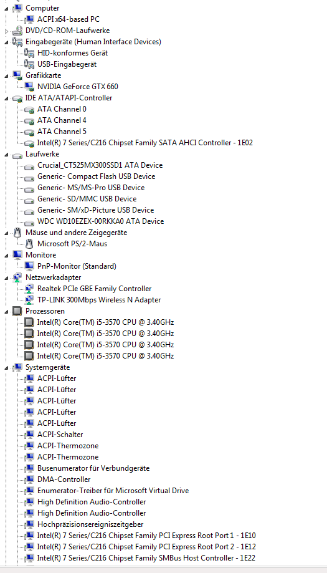Viewport: 327px width, 573px height.
Task: Select the second High Definition Audio-Controller entry
Action: point(92,513)
